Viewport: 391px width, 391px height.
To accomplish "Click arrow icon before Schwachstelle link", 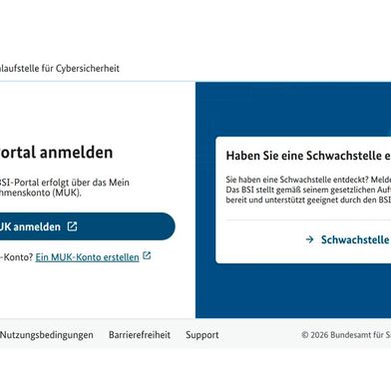I will point(309,239).
